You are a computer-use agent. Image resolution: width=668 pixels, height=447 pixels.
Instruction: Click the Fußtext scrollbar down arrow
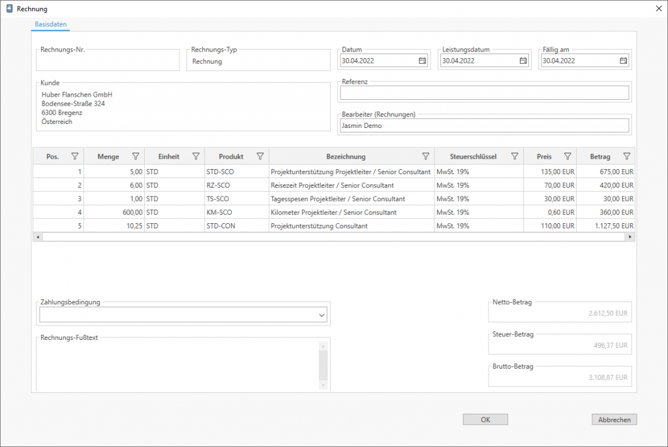pos(324,385)
